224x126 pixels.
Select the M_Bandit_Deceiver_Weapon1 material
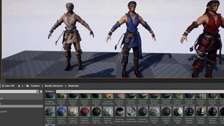201,115
